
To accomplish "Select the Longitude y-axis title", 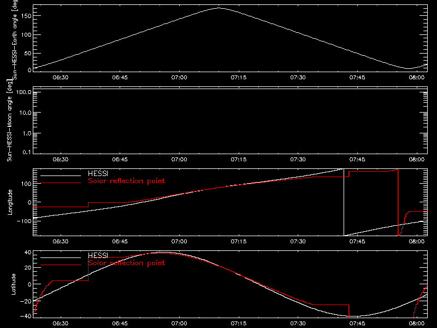I will pyautogui.click(x=10, y=202).
